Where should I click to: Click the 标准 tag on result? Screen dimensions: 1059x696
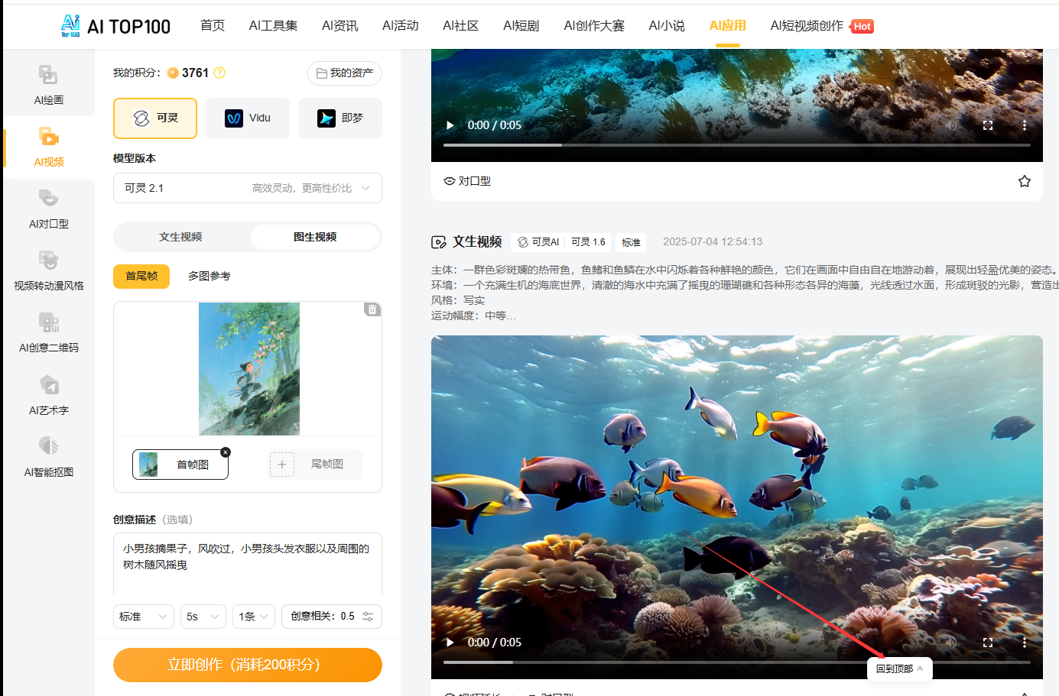coord(631,242)
